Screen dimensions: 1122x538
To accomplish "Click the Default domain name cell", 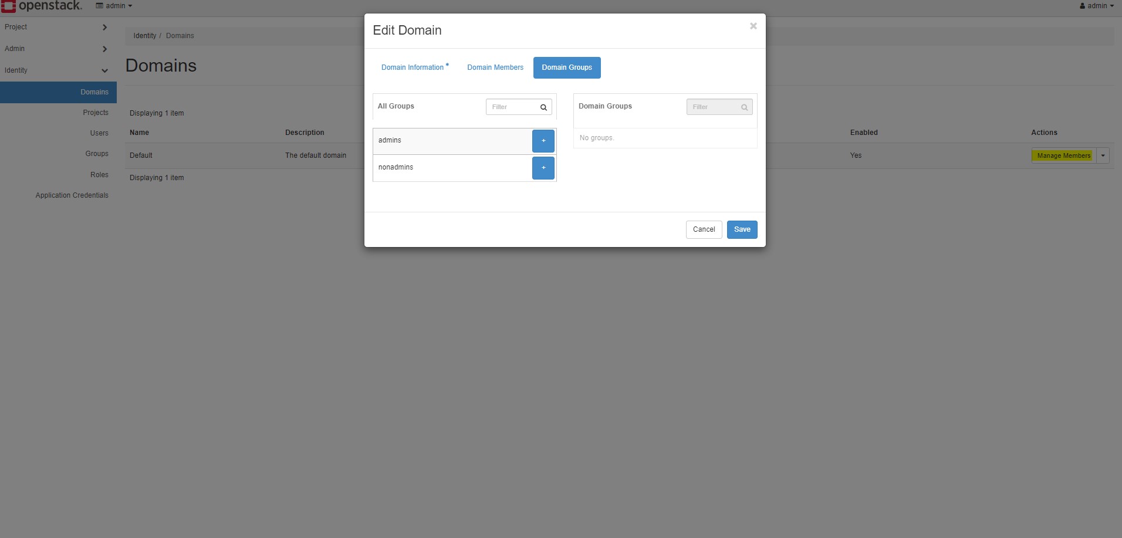I will (141, 155).
